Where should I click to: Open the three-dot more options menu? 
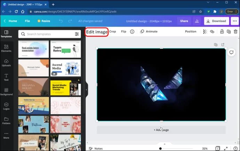(x=235, y=21)
